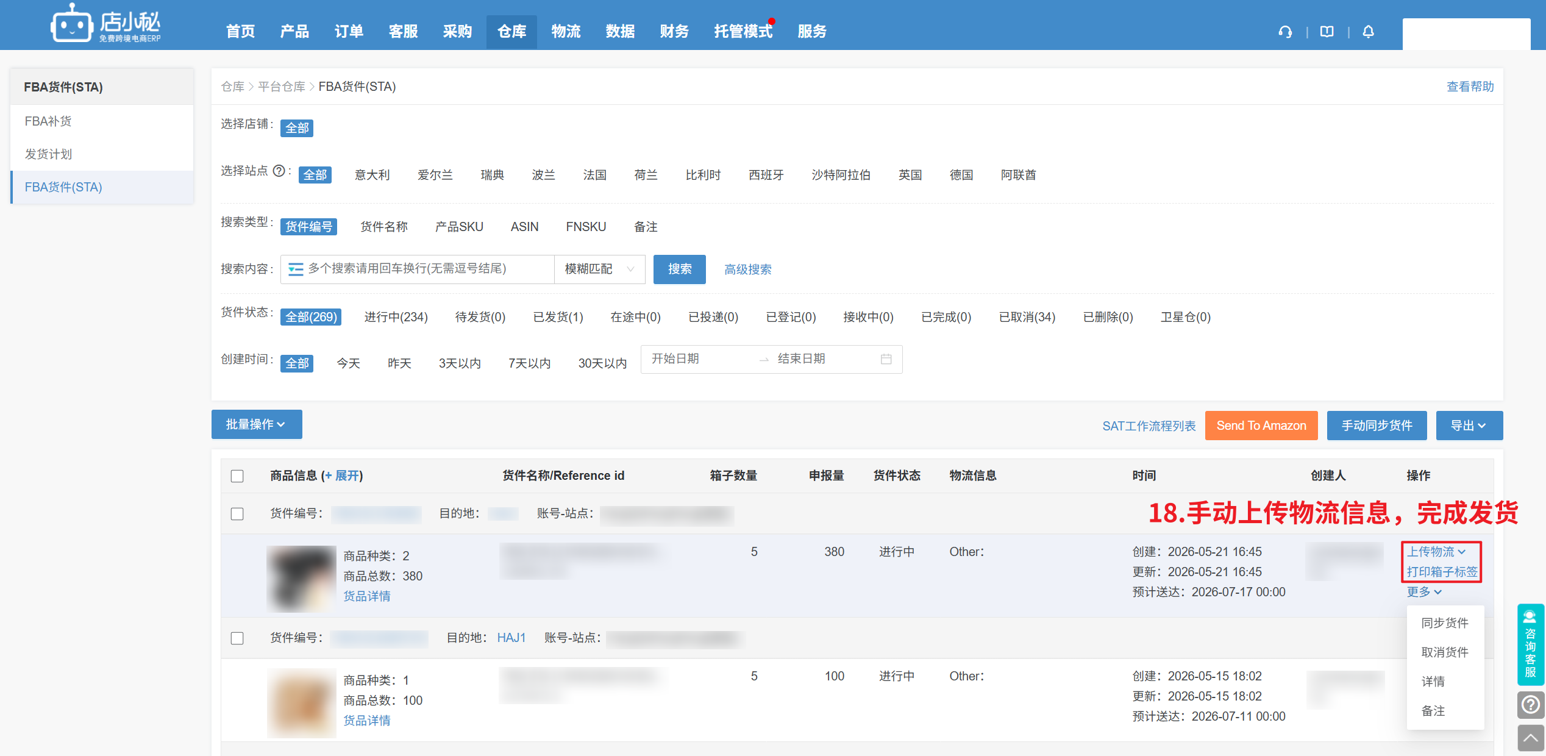Click the question mark beside 选择站点
1546x756 pixels.
coord(279,171)
